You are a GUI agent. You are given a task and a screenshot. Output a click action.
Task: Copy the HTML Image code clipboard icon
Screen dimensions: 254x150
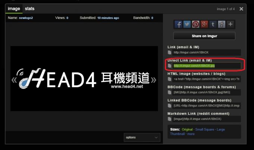pyautogui.click(x=170, y=79)
